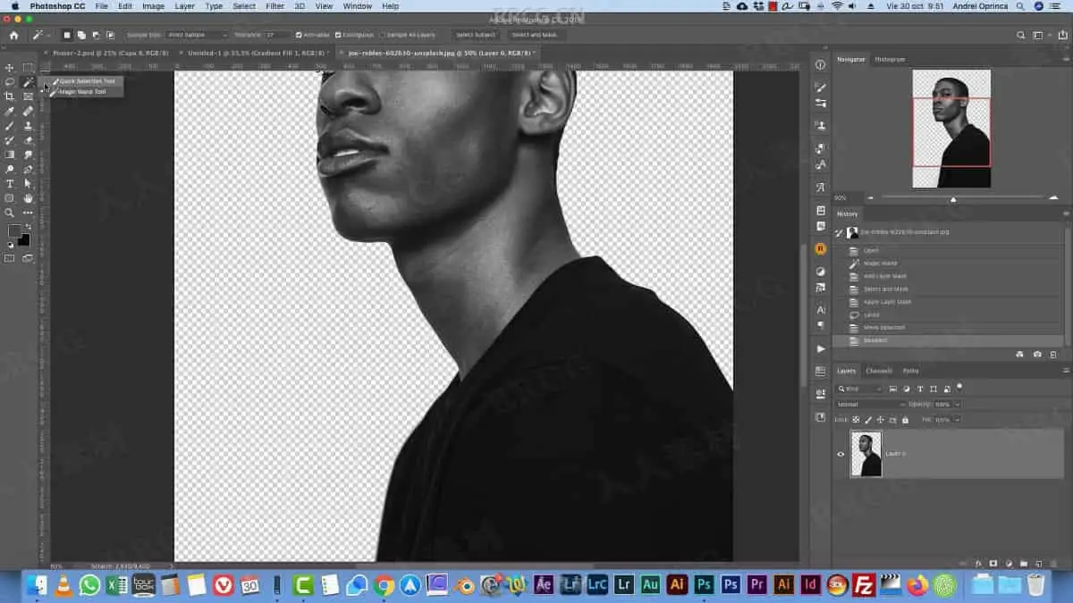Switch to the Paths tab
1073x603 pixels.
pos(910,371)
